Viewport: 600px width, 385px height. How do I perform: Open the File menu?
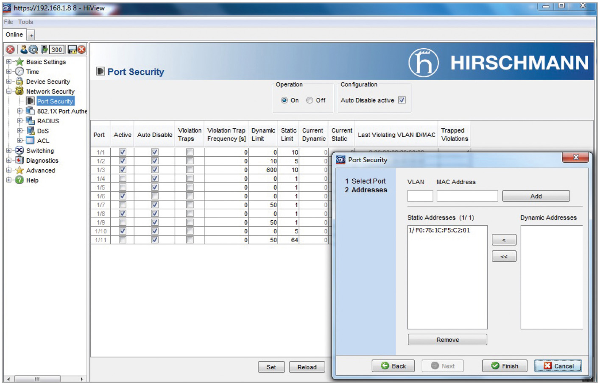pyautogui.click(x=8, y=22)
